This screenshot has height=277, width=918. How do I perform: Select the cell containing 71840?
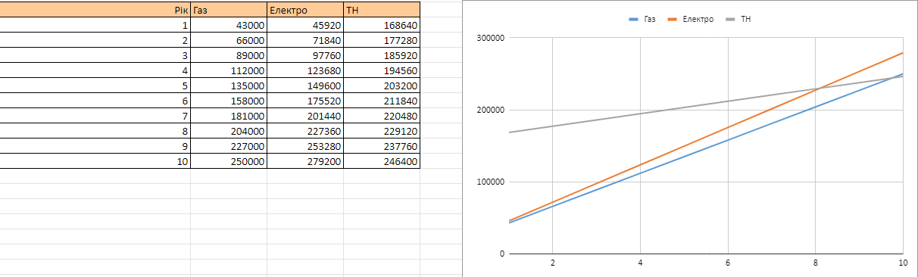pyautogui.click(x=305, y=40)
